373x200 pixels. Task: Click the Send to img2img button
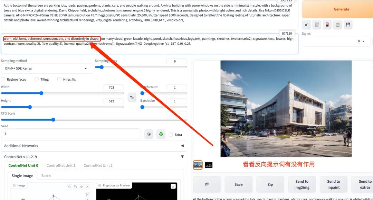pos(302,184)
